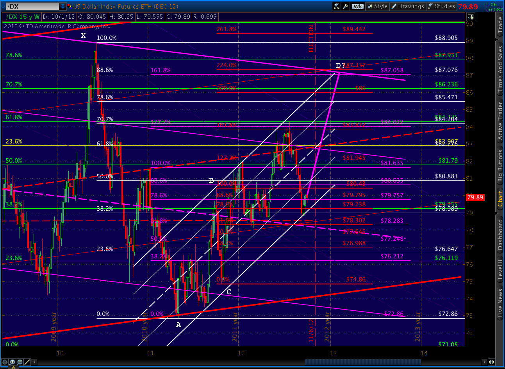Open the Active Trader side tab

point(500,121)
